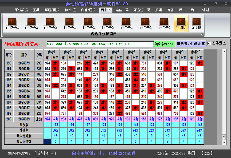Click the table scrollbar up arrow
Image resolution: width=231 pixels, height=158 pixels.
click(224, 52)
